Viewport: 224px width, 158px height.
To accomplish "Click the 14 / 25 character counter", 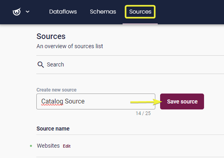I will click(143, 113).
